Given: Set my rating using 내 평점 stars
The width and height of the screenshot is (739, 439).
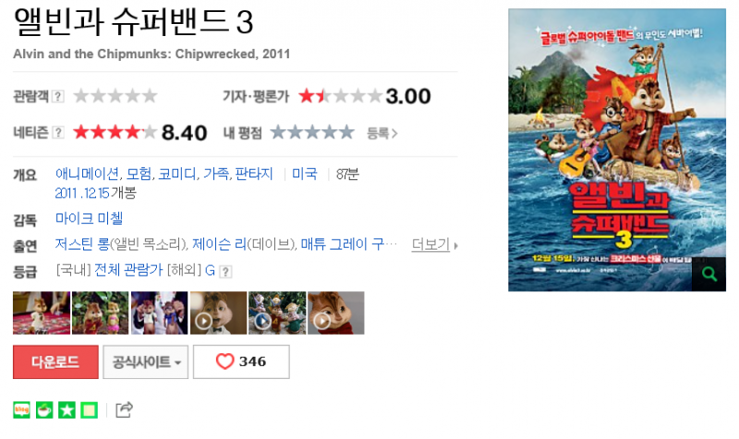Looking at the screenshot, I should [x=312, y=132].
